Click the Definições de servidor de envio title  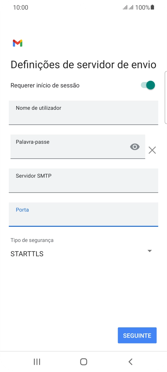coord(83,64)
